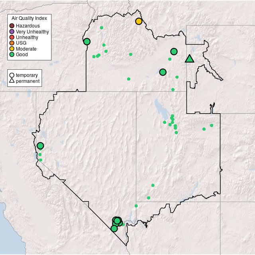Click the large green circle on northwest boundary edge
The image size is (255, 255).
(x=87, y=41)
